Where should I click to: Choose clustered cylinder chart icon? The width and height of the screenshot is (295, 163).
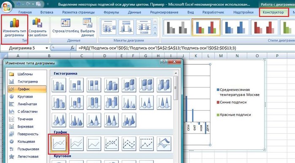(59, 102)
